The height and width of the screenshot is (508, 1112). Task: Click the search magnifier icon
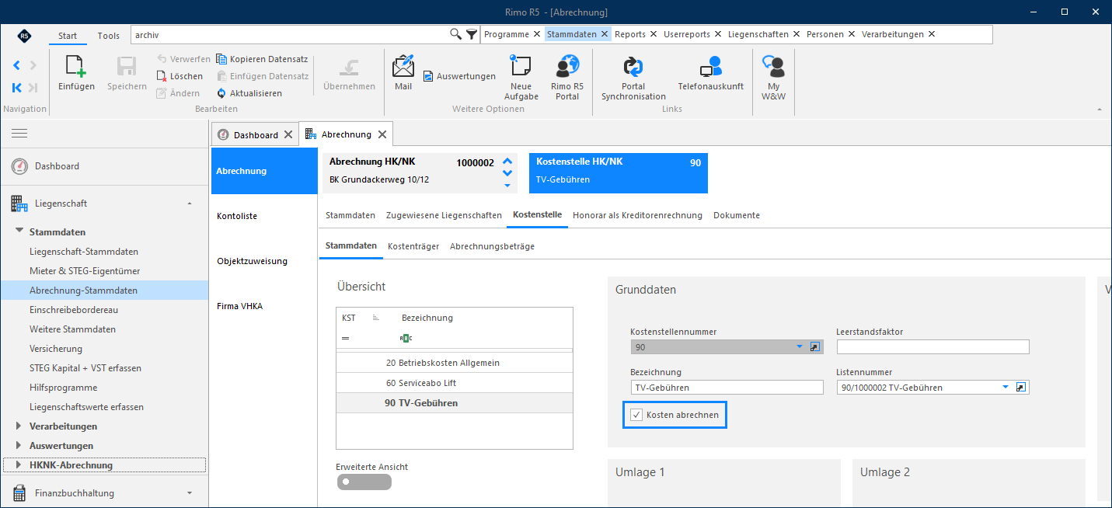coord(456,34)
